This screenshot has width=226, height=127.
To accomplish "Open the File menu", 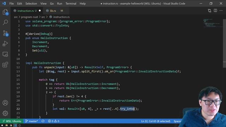I will coord(12,4).
